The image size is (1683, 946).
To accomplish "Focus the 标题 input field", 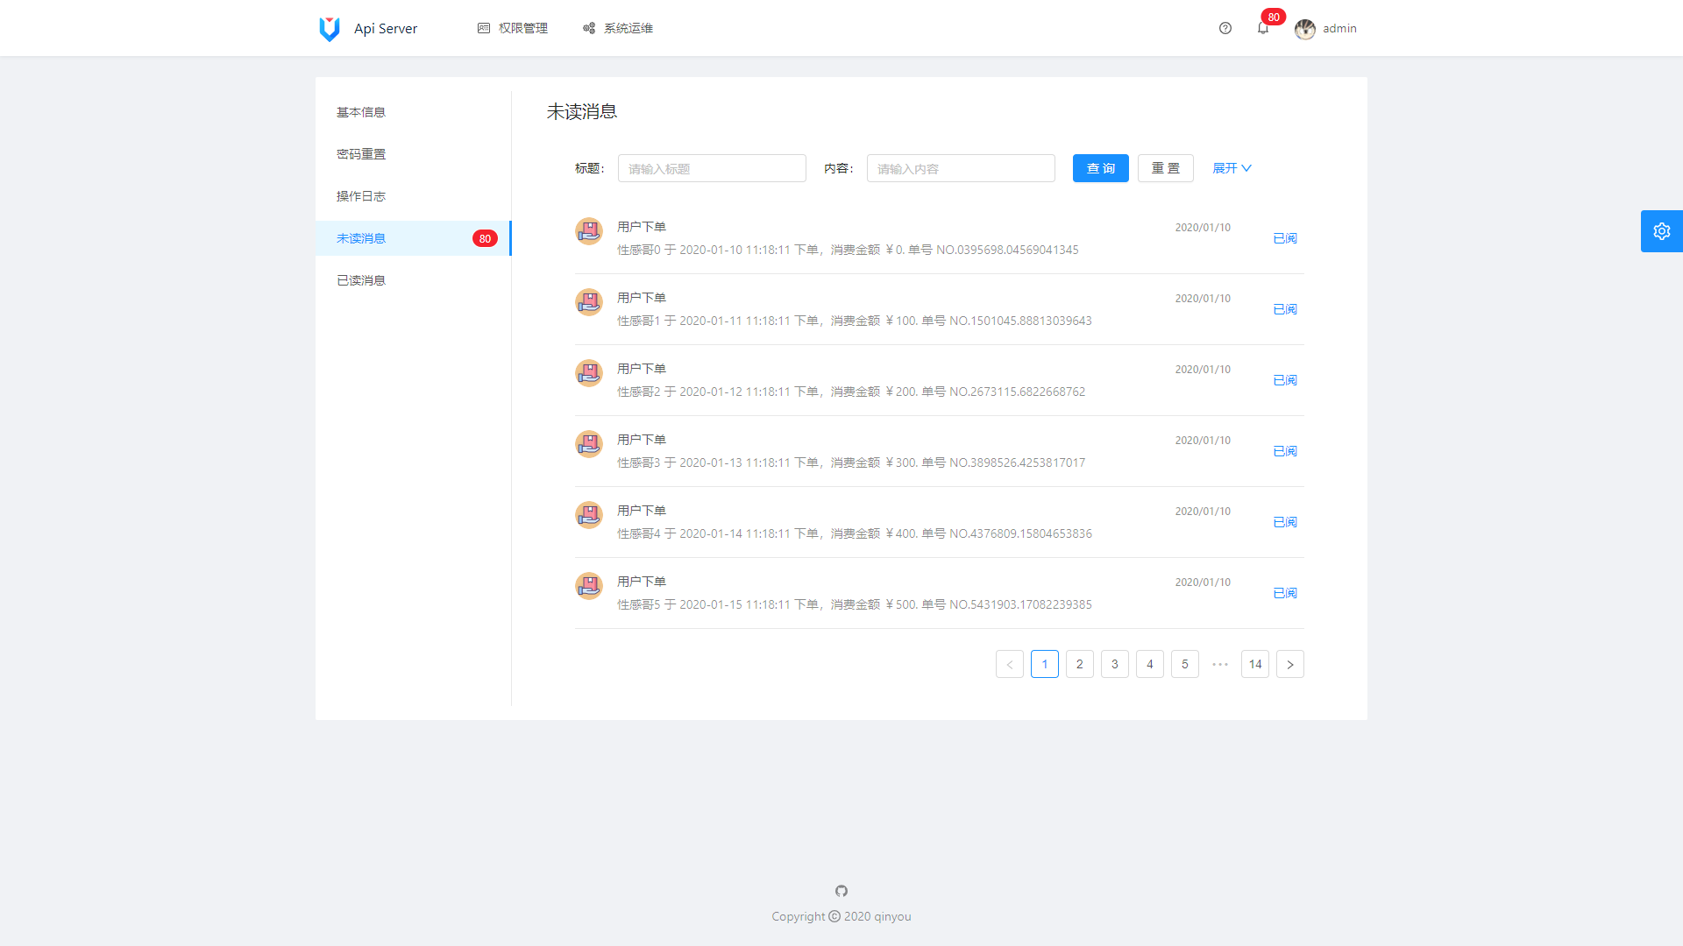I will 711,168.
